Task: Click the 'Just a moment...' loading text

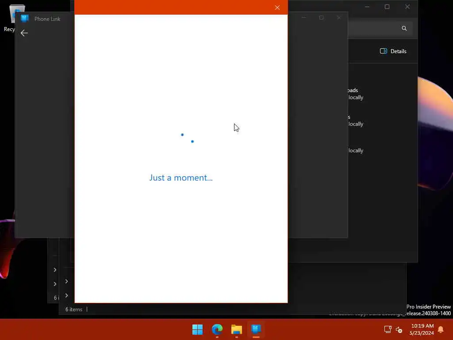Action: 181,178
